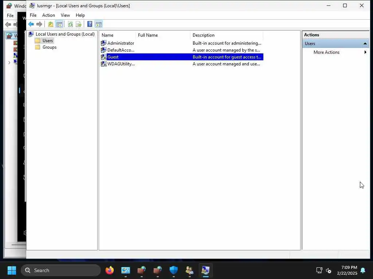Open the blue shield Windows Security taskbar icon

tap(174, 270)
